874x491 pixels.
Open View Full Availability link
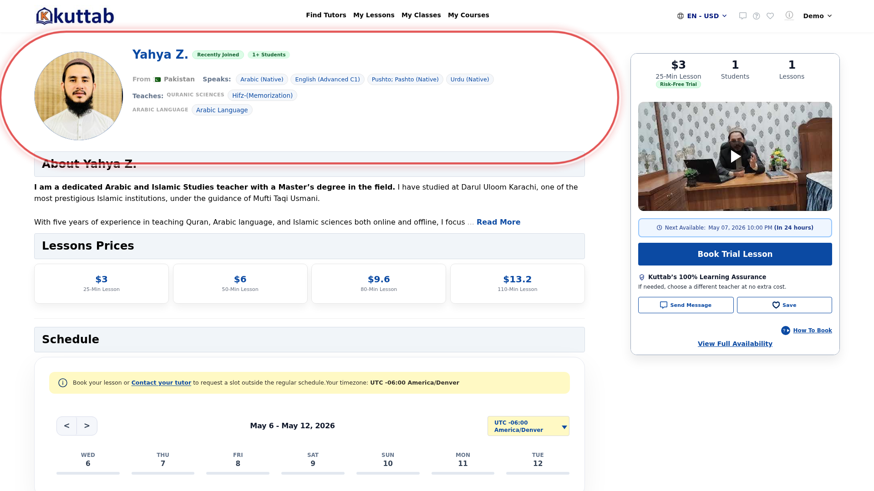tap(735, 344)
